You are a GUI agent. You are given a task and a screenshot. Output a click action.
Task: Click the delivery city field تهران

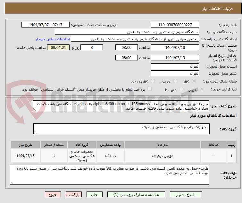[x=175, y=73]
